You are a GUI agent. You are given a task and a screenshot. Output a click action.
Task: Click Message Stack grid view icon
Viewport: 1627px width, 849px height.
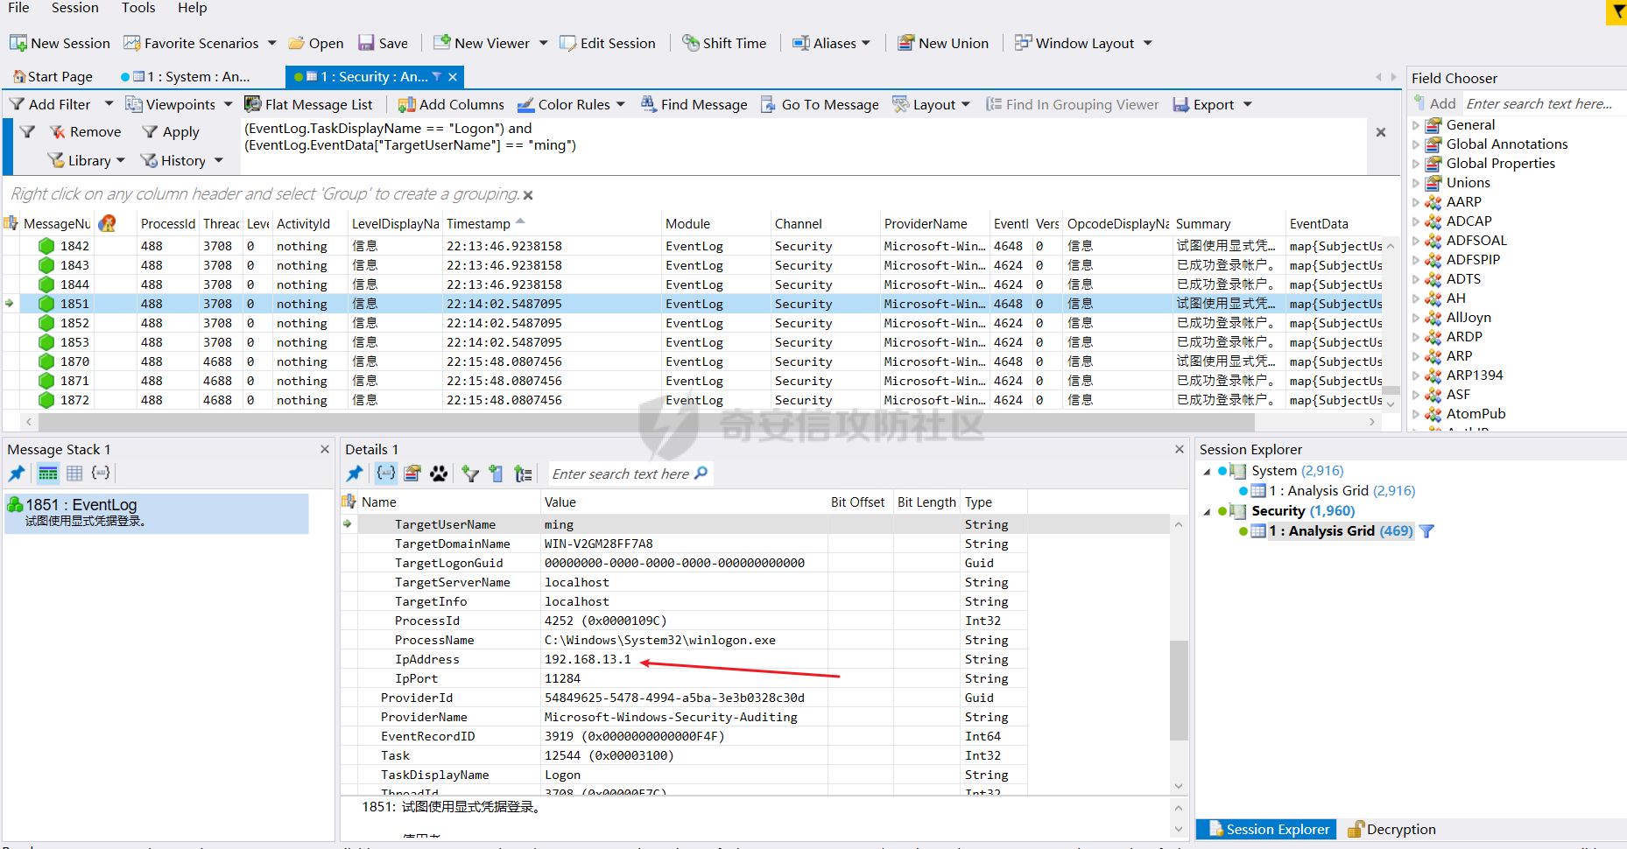coord(74,474)
